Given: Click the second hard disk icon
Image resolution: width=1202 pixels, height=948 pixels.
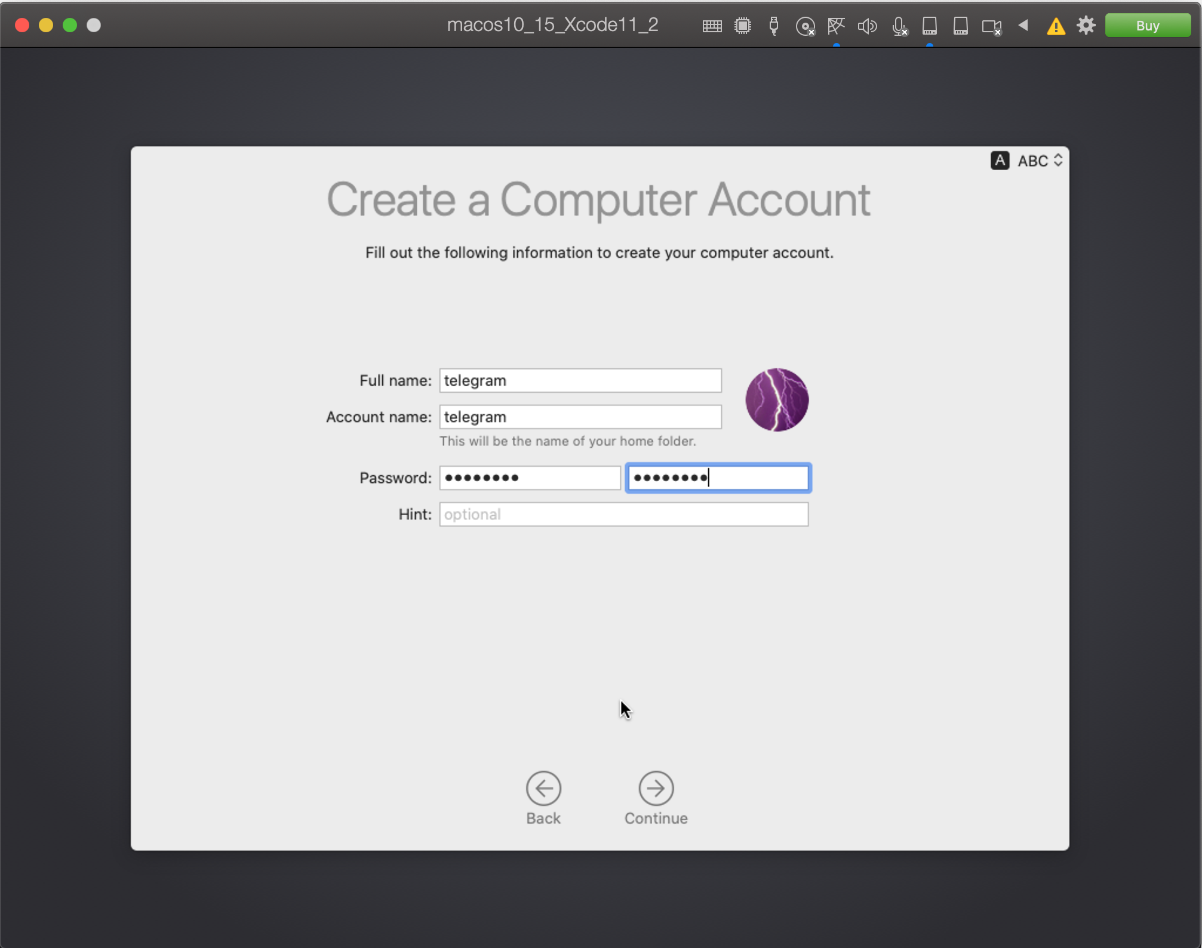Looking at the screenshot, I should [x=961, y=26].
